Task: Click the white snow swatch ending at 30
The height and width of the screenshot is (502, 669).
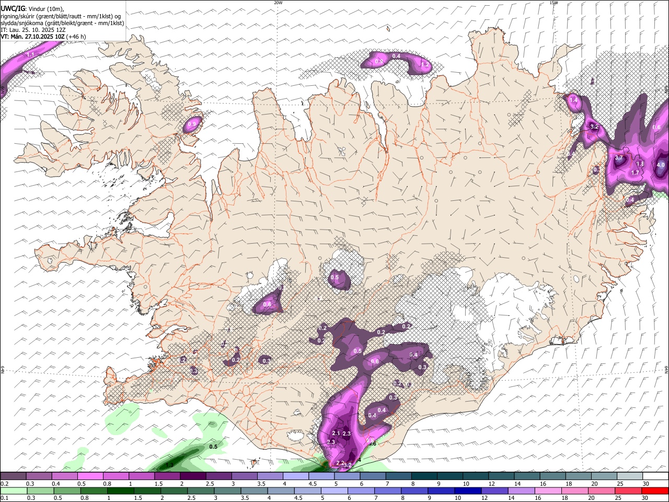Action: [x=654, y=476]
